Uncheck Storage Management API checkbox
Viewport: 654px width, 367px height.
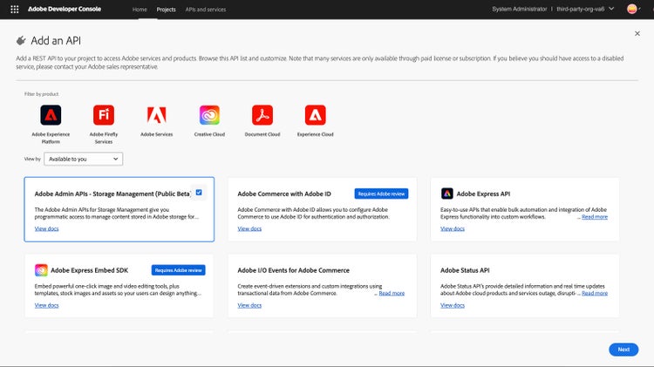pyautogui.click(x=199, y=193)
